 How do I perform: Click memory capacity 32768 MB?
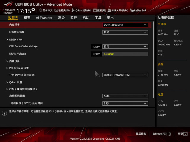pos(163,85)
